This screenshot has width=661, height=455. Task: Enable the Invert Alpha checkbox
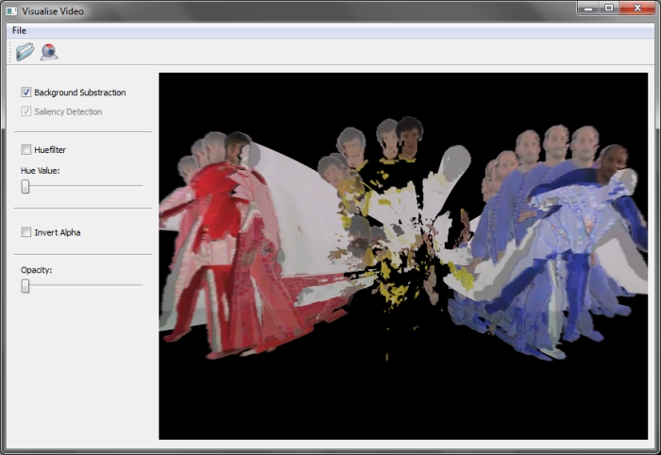(26, 232)
